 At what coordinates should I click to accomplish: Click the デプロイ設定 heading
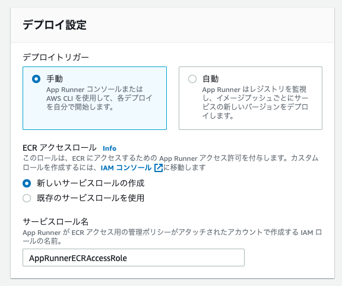55,25
